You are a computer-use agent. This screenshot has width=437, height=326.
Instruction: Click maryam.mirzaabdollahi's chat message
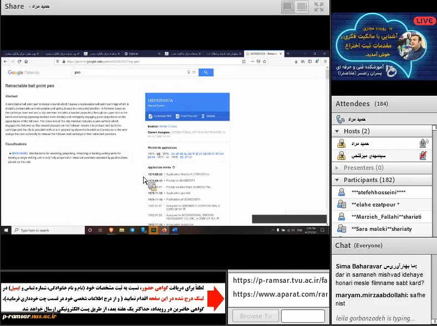point(380,299)
